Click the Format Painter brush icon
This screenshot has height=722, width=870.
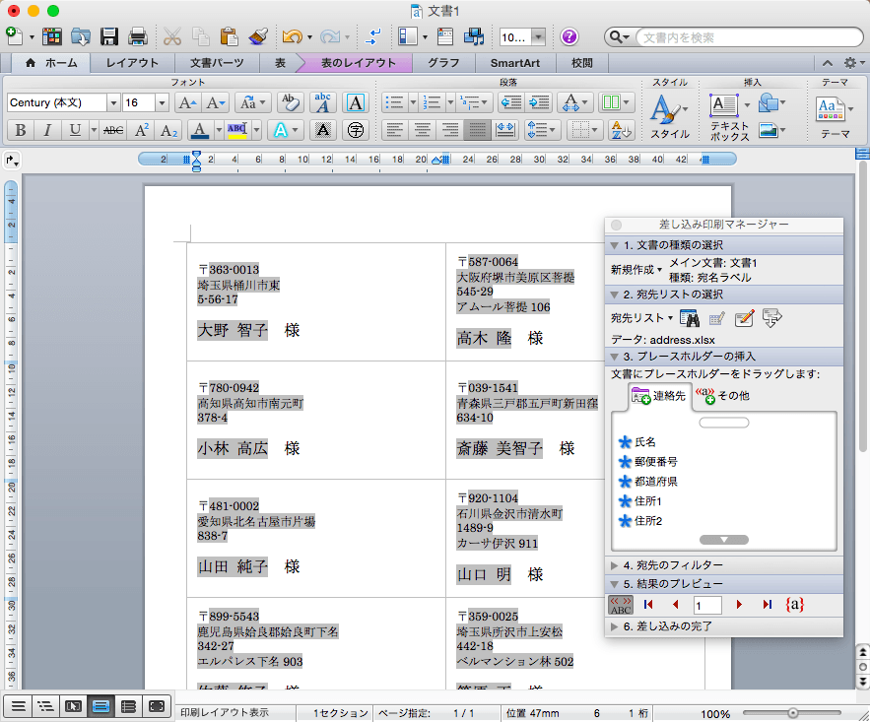(258, 37)
